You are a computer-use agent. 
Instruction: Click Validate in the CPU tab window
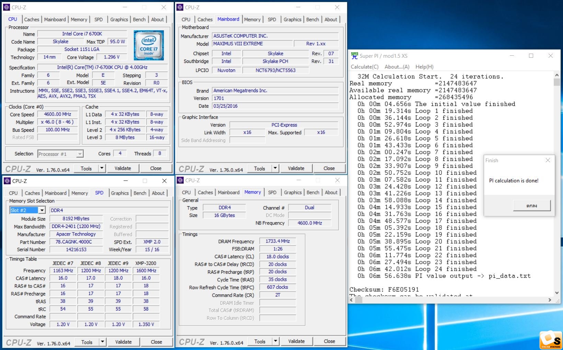(123, 168)
